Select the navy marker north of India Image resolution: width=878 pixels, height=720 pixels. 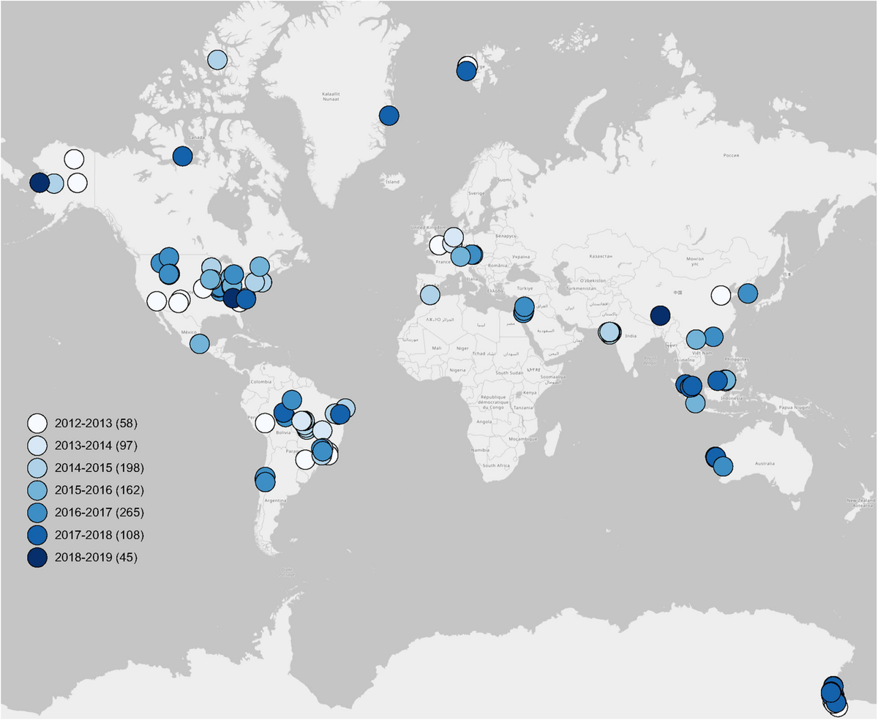click(x=660, y=315)
